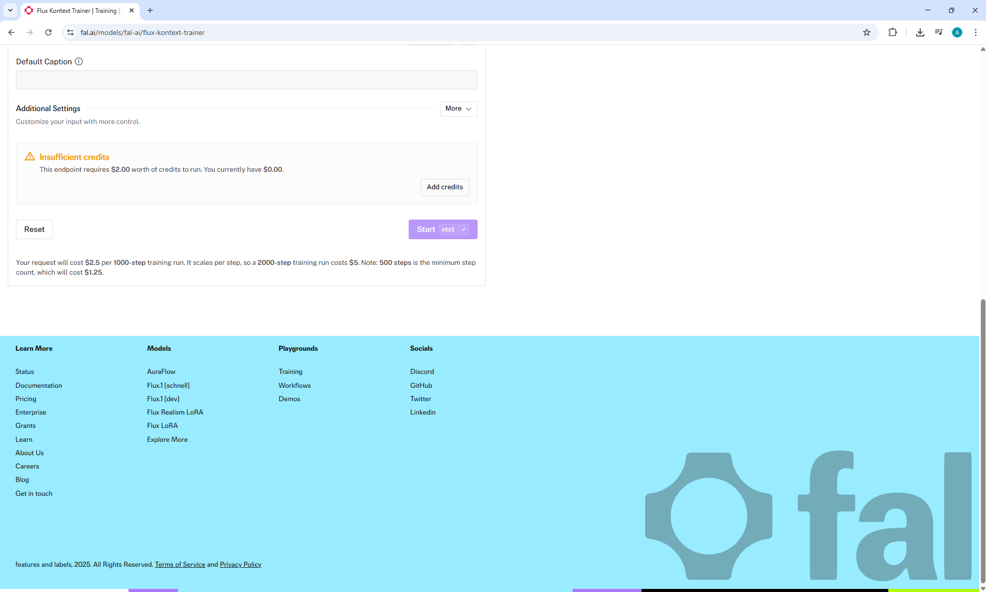The image size is (986, 592).
Task: Click the Default Caption input field
Action: [247, 80]
